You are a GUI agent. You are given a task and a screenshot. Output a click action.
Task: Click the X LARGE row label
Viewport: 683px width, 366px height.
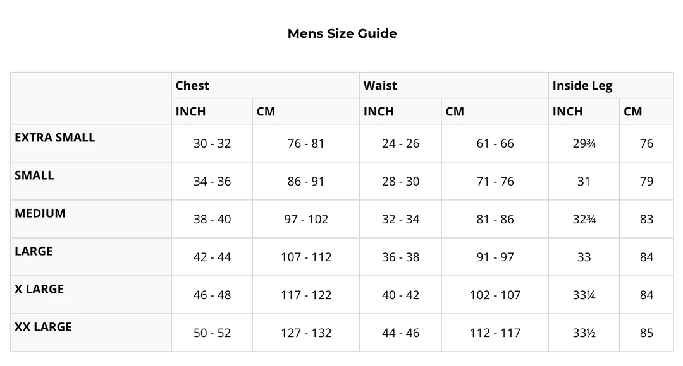(x=39, y=289)
